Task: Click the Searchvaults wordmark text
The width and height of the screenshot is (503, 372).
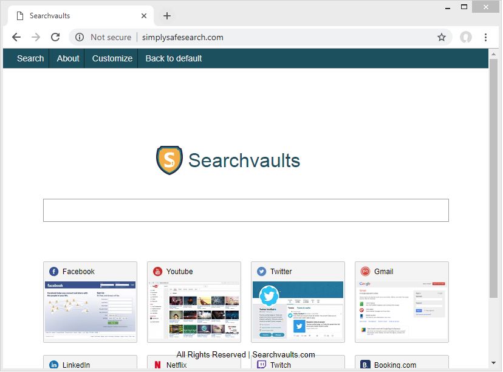Action: pyautogui.click(x=244, y=160)
